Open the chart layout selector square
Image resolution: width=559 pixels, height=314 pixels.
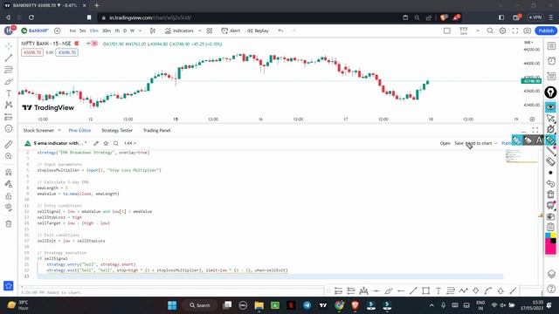click(447, 31)
